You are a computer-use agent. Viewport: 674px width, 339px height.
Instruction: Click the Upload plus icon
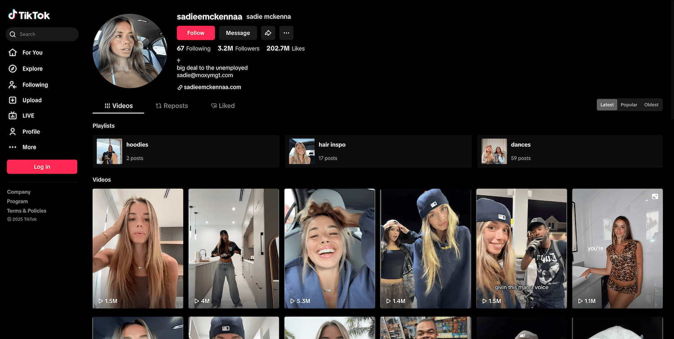[13, 100]
